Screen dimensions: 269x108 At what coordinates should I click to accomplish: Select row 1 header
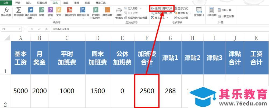(5, 57)
